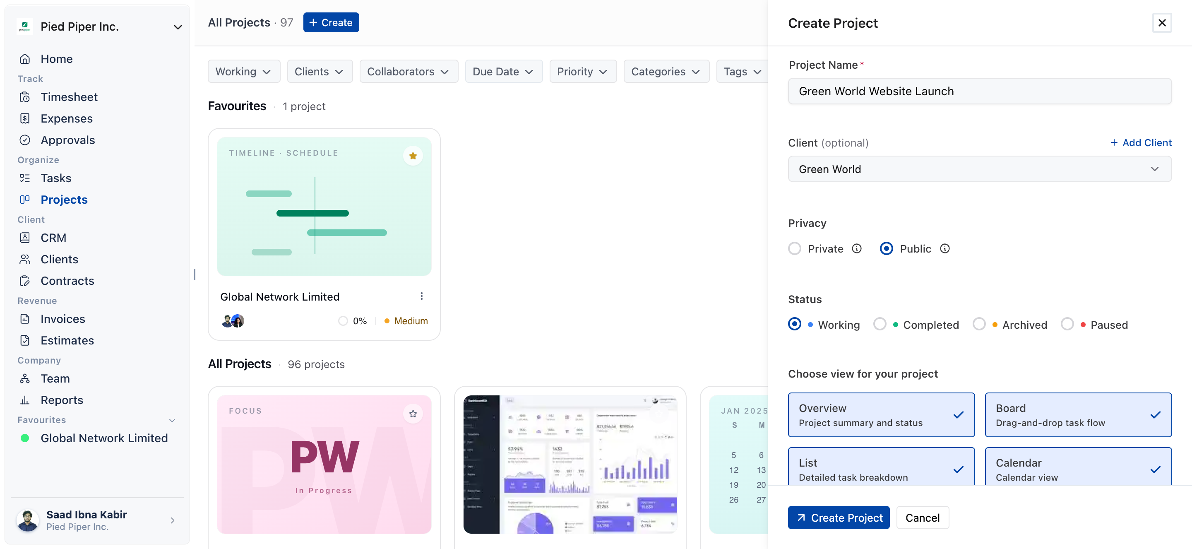Select the Private privacy option
1192x549 pixels.
795,248
